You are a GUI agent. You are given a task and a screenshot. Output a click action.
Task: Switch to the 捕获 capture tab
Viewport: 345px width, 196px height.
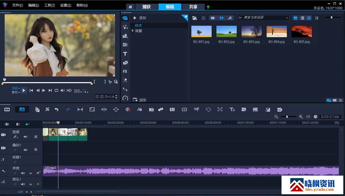(147, 7)
